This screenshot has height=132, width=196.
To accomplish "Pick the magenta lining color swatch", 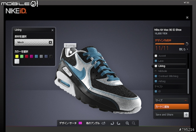I will pyautogui.click(x=32, y=56).
